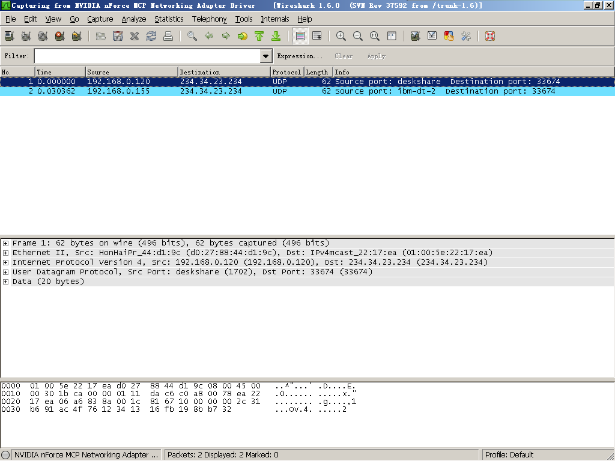
Task: Restart the running live capture
Action: (76, 37)
